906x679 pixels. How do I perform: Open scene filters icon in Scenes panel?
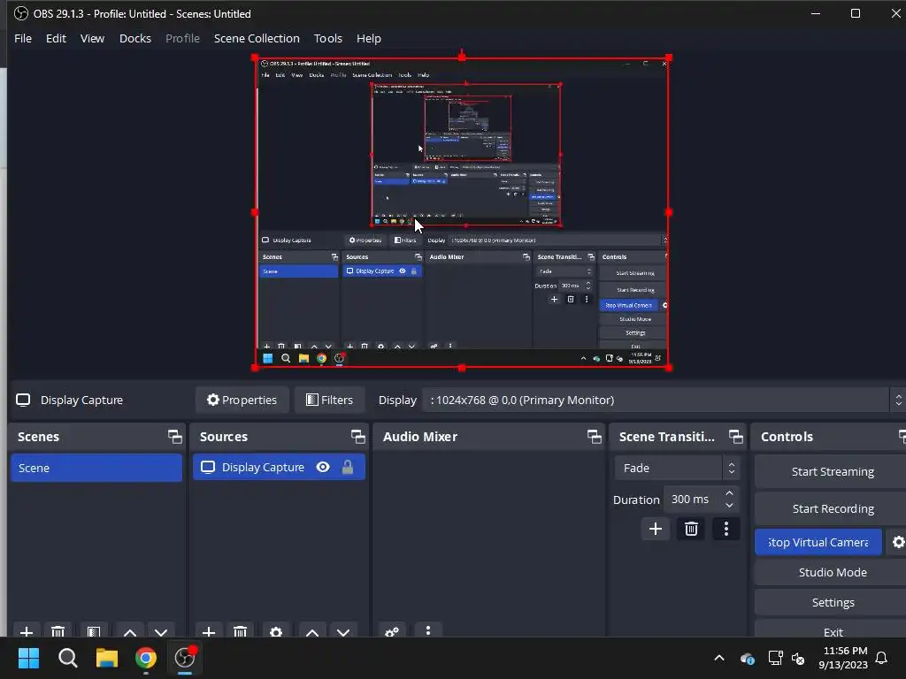94,631
